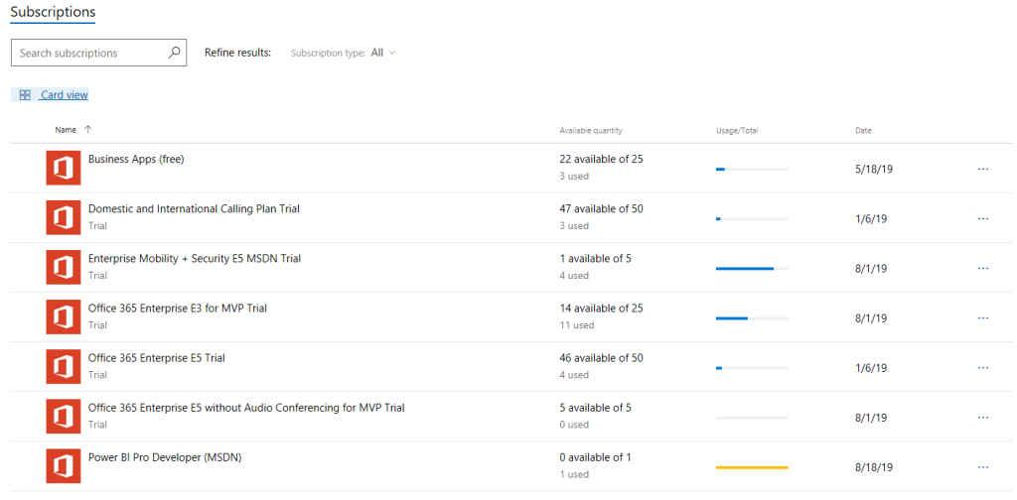The width and height of the screenshot is (1017, 500).
Task: Select the Subscriptions tab heading
Action: tap(53, 12)
